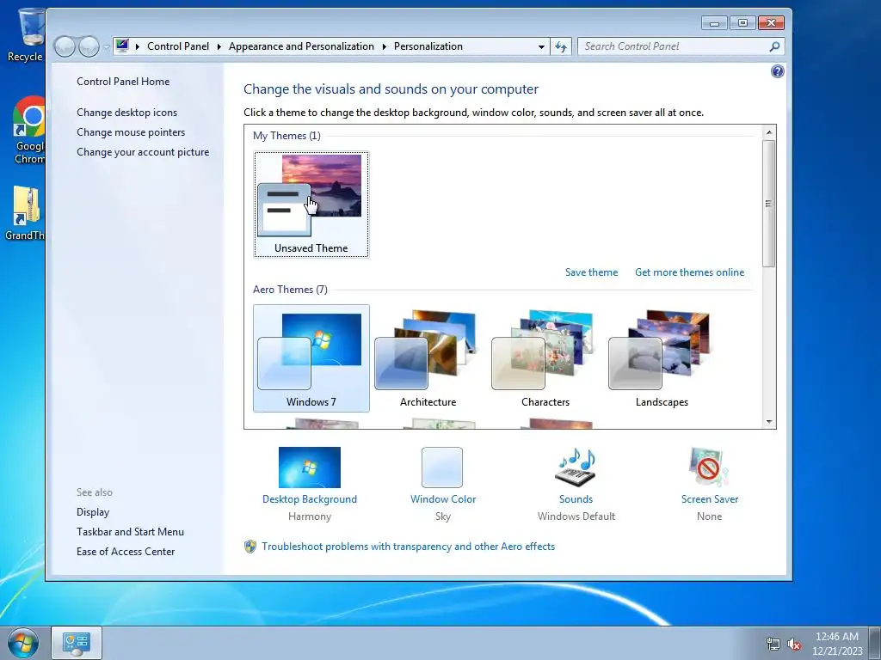Click Personalization breadcrumb

click(428, 46)
